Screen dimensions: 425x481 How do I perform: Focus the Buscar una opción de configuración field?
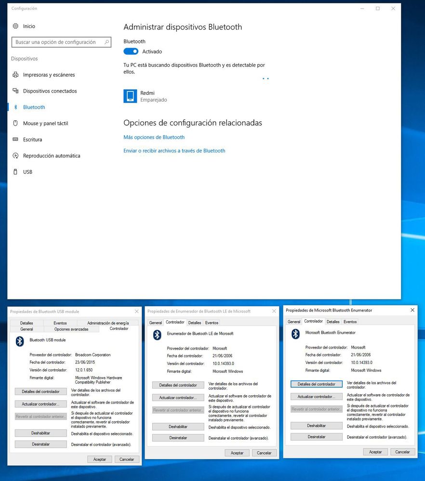[x=61, y=42]
